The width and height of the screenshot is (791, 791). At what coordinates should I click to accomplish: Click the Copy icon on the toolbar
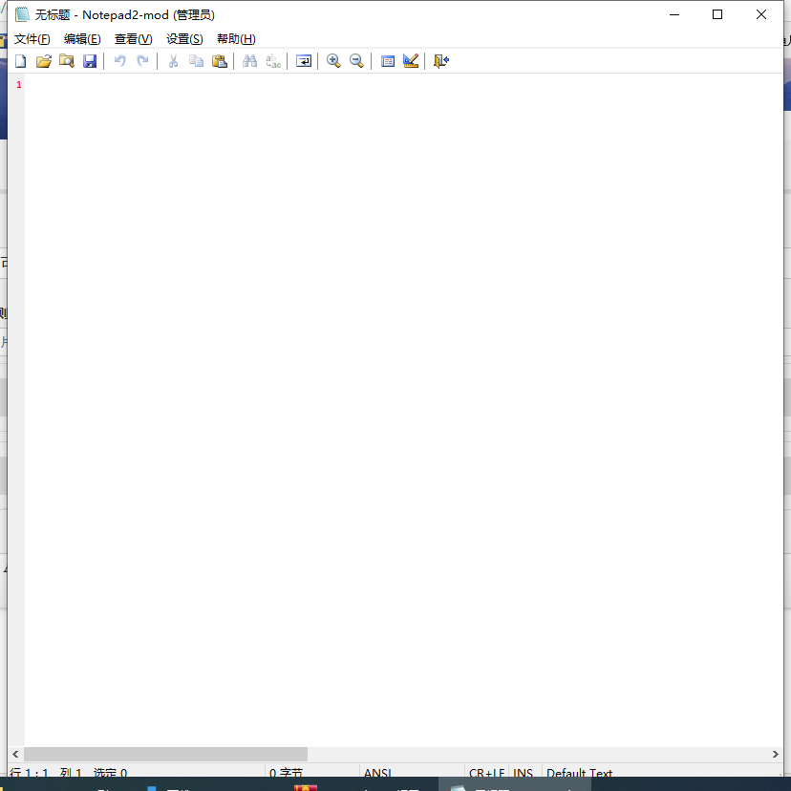pos(196,60)
